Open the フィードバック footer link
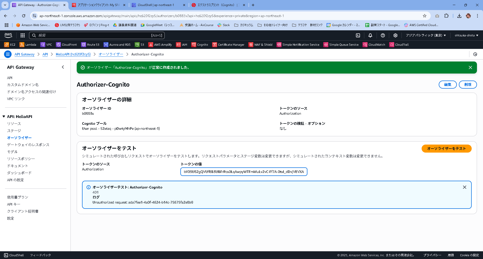This screenshot has width=483, height=259. (41, 255)
